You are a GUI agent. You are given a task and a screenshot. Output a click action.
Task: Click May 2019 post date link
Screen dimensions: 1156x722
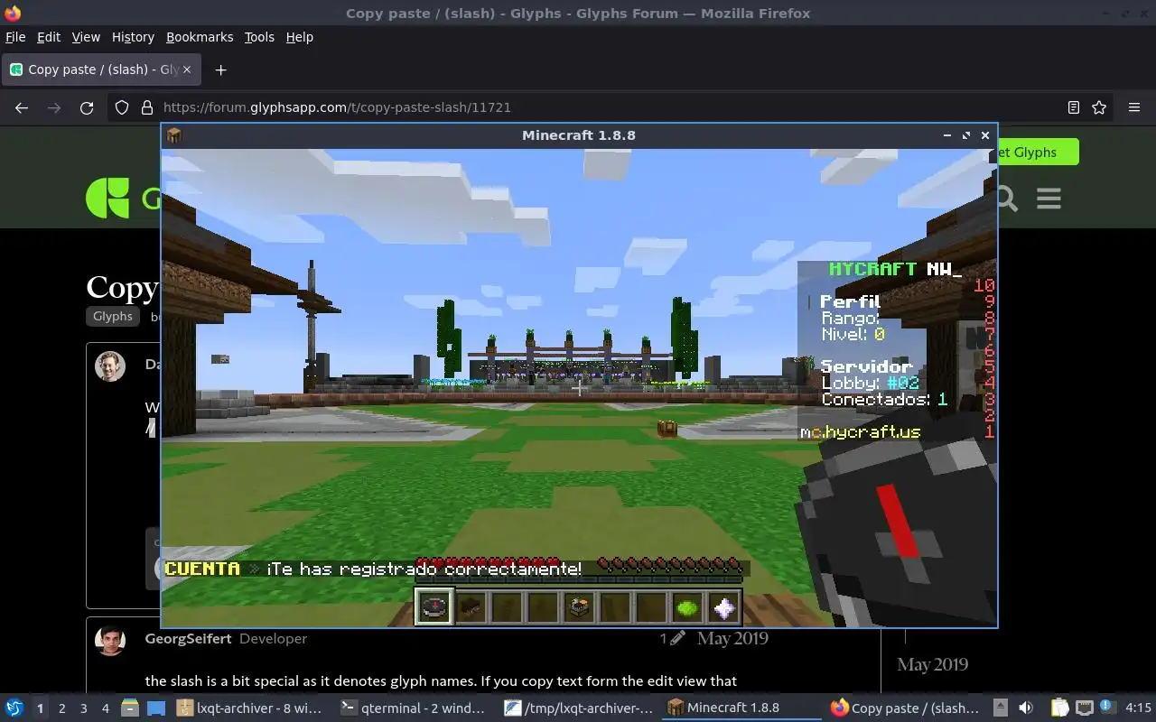coord(732,638)
